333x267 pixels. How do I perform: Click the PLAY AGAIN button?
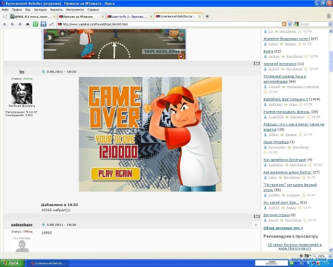116,174
